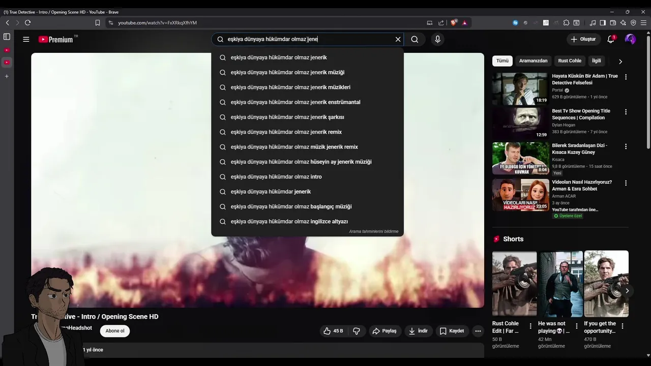Open options for 'Best Tv Show Opening' video
The width and height of the screenshot is (651, 366).
point(626,111)
